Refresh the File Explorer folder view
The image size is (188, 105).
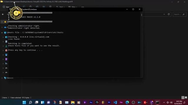[x=169, y=14]
